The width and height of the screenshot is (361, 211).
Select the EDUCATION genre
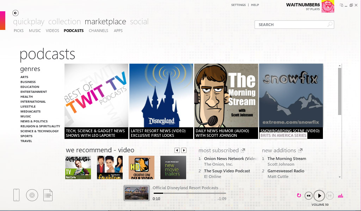click(x=30, y=87)
